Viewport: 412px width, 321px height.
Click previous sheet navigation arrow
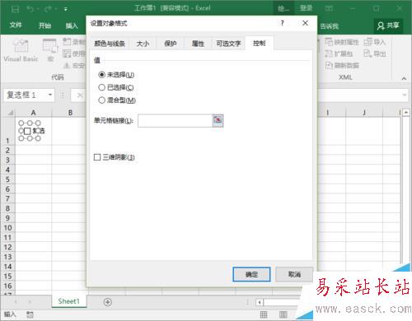16,302
